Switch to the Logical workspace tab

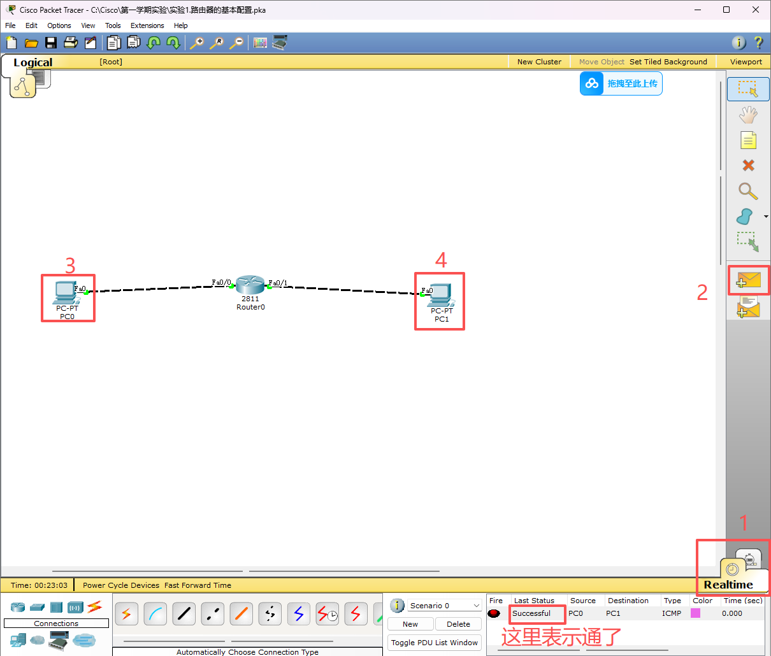click(x=33, y=62)
